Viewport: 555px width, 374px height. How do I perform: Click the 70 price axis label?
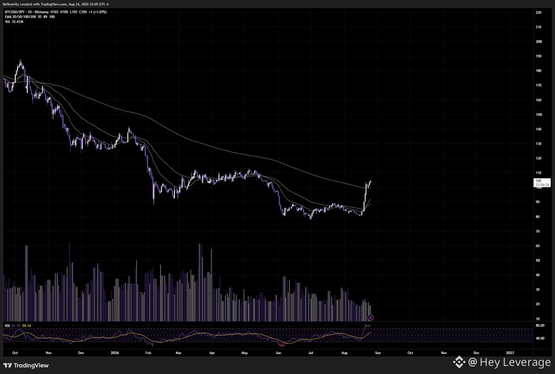click(x=537, y=231)
